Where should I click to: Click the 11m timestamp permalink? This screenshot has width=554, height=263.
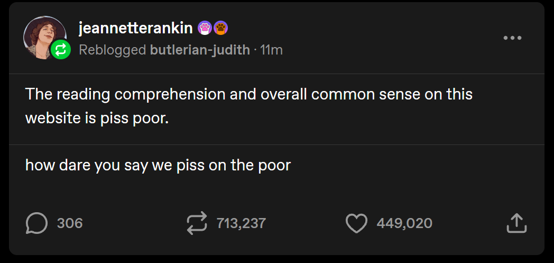(x=271, y=50)
